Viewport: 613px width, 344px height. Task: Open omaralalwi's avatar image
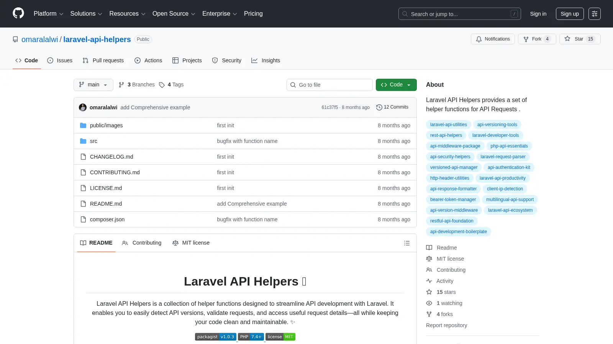tap(83, 107)
